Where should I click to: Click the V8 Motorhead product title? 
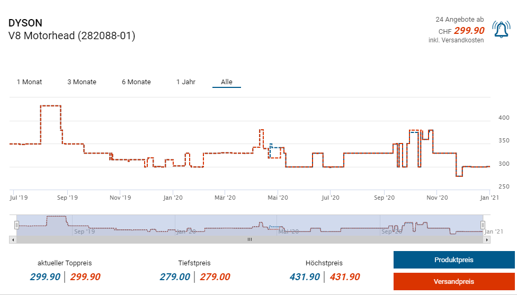click(72, 36)
